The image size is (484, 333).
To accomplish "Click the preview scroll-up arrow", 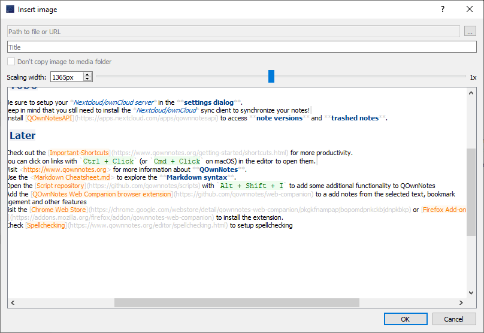I will click(471, 93).
